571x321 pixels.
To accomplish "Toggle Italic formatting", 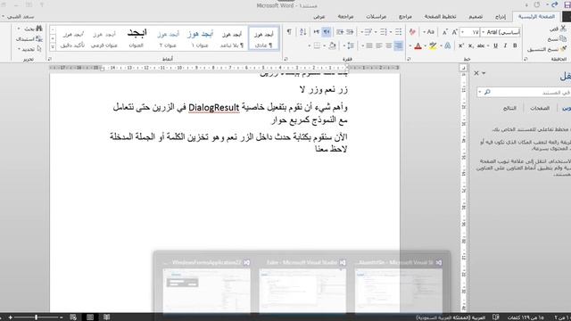I will pos(506,45).
